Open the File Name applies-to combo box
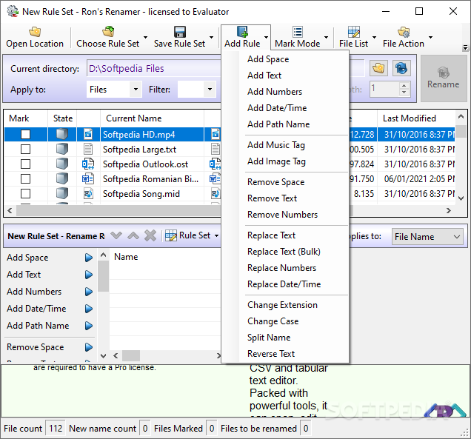471x439 pixels. [427, 237]
